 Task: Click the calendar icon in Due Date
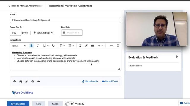click(x=64, y=33)
